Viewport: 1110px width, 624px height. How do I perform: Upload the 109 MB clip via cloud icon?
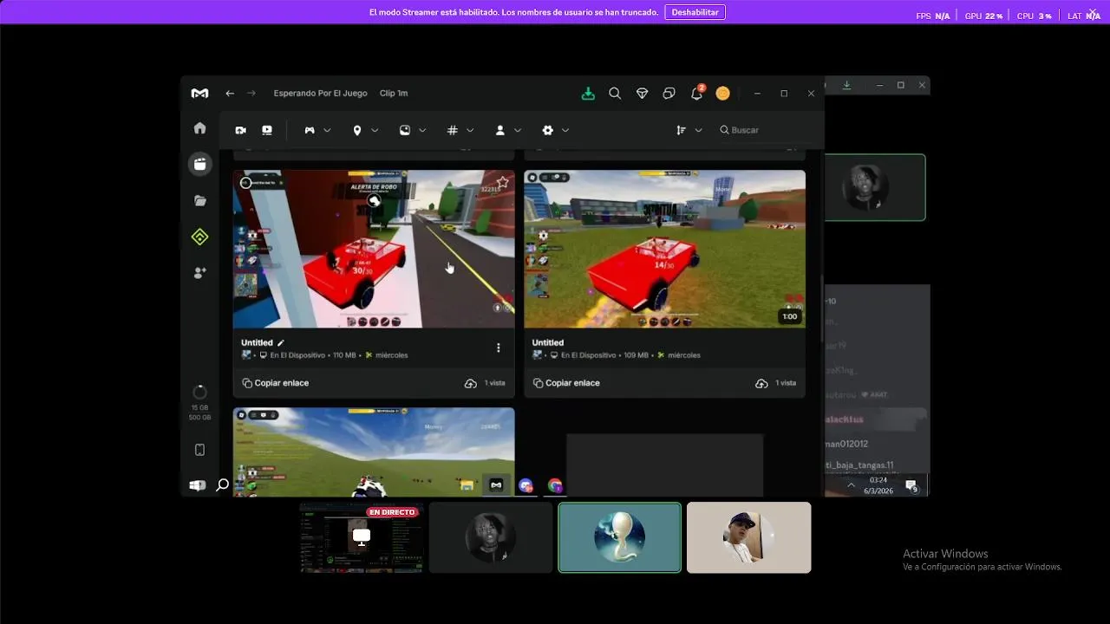point(761,383)
